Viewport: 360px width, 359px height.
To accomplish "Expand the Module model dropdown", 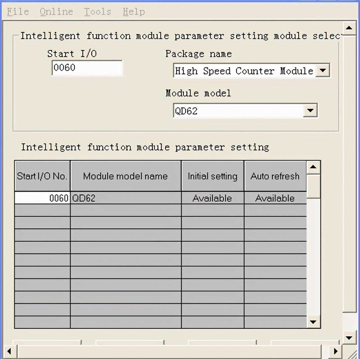I will click(x=310, y=110).
